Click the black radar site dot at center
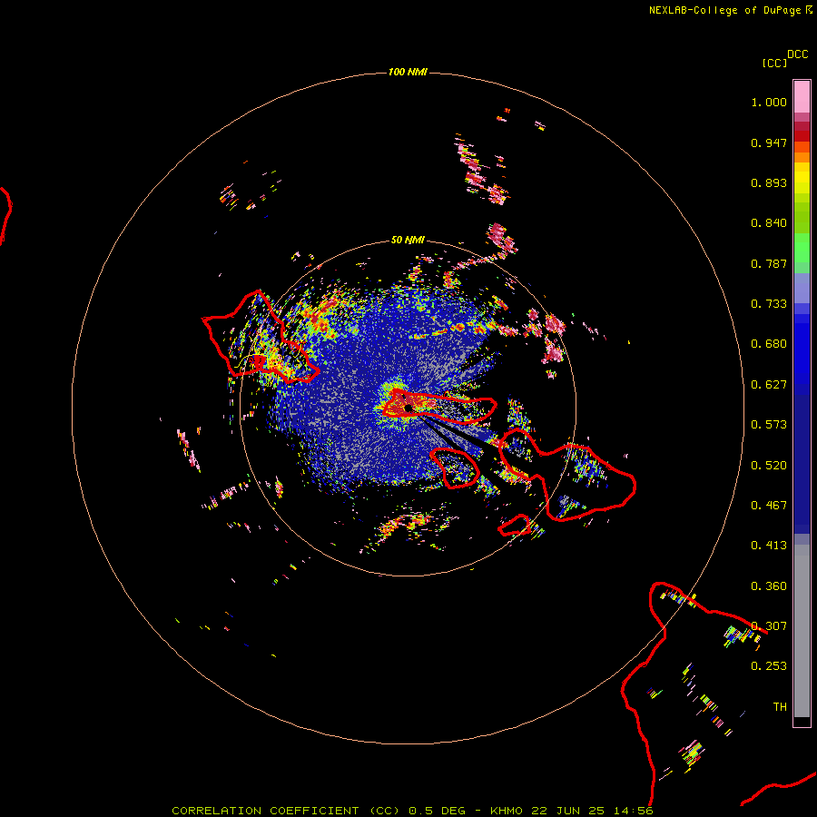Screen dimensions: 817x817 (408, 408)
